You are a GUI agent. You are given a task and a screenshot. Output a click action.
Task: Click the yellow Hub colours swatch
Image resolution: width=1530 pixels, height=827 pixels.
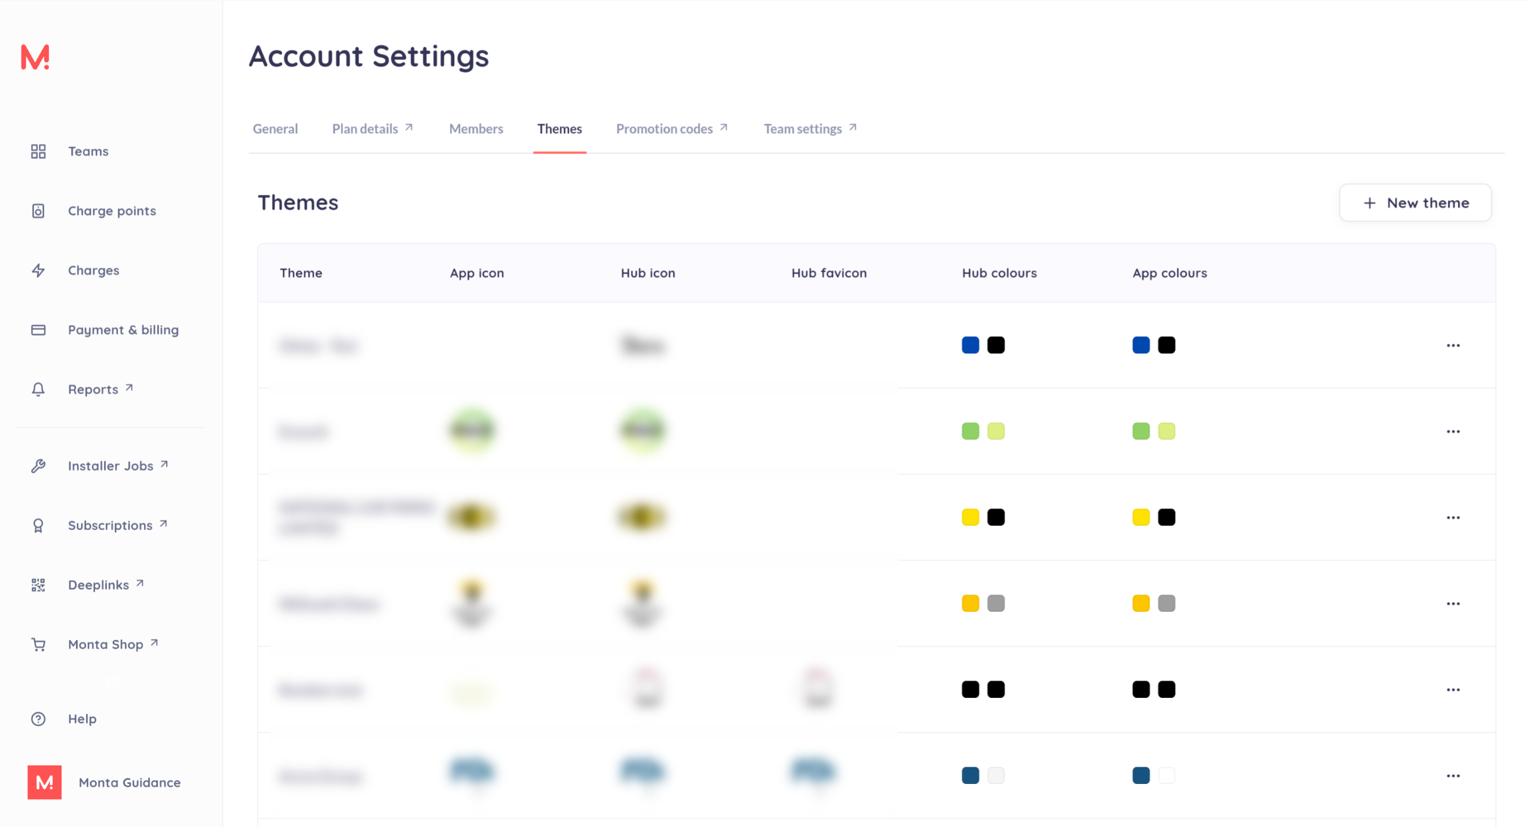[970, 517]
